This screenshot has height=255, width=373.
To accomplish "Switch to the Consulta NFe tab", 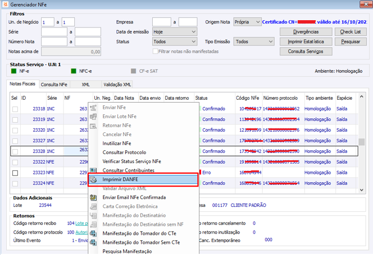I will pyautogui.click(x=56, y=84).
